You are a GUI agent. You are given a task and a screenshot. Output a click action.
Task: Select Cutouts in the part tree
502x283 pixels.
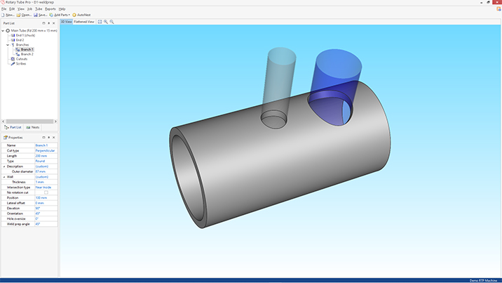pyautogui.click(x=22, y=59)
